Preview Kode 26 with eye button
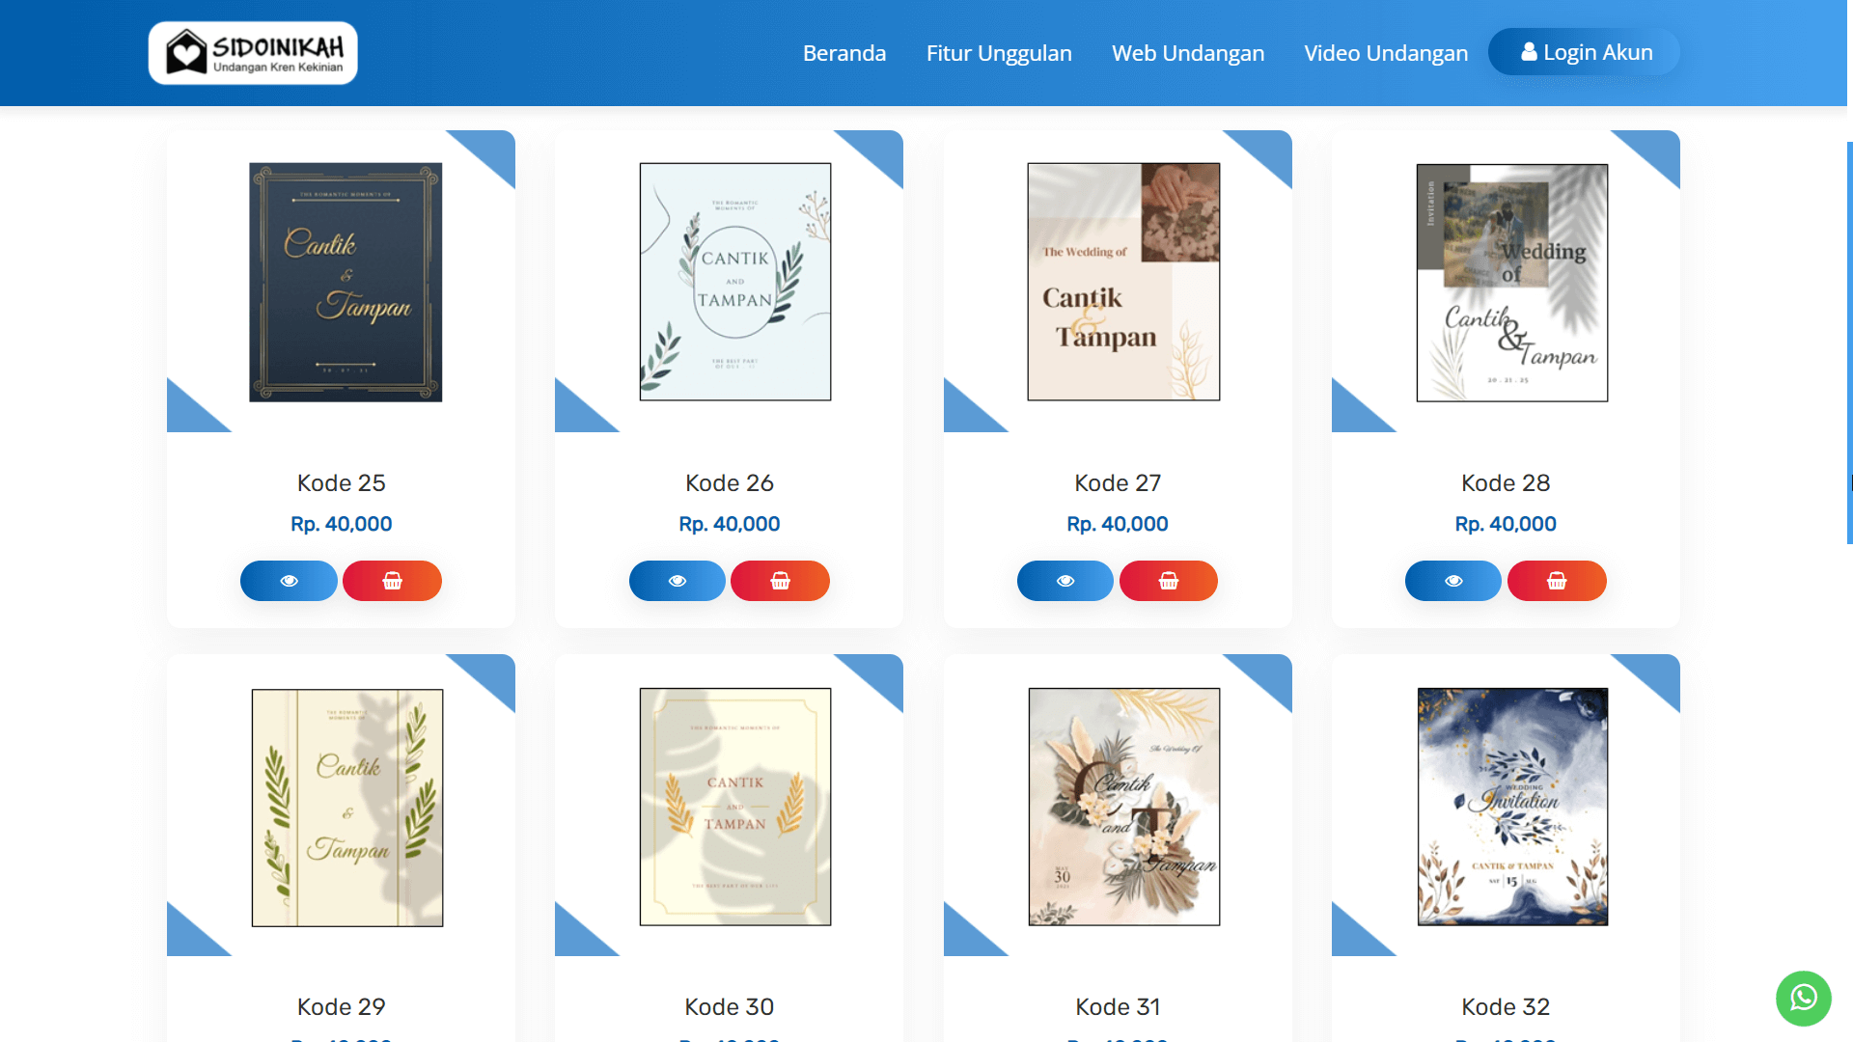Viewport: 1853px width, 1042px height. point(677,581)
